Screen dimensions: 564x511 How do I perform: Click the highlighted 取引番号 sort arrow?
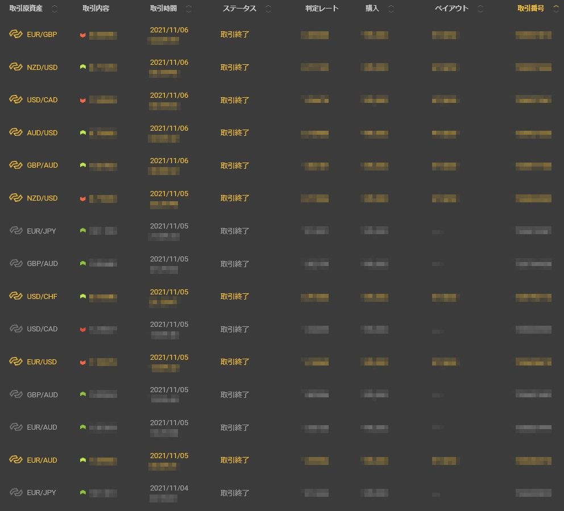pyautogui.click(x=555, y=9)
